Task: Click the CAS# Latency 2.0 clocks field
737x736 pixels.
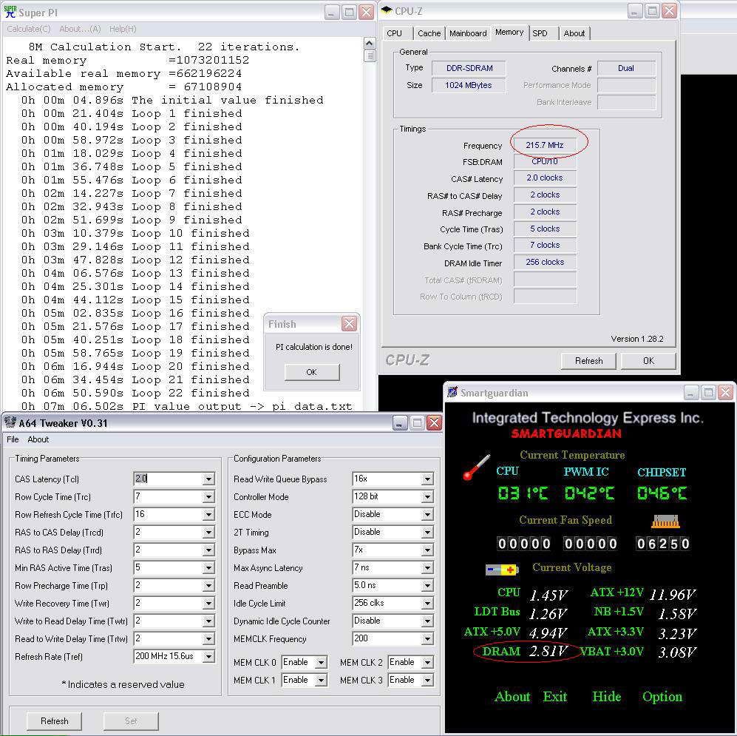Action: 545,178
